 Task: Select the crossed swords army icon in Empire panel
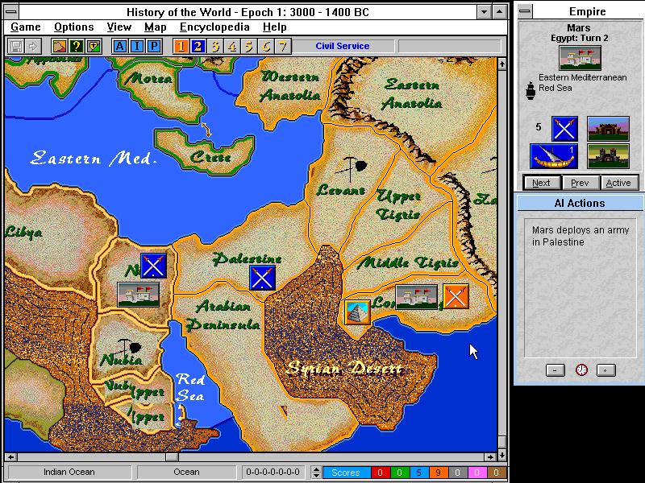pyautogui.click(x=565, y=129)
